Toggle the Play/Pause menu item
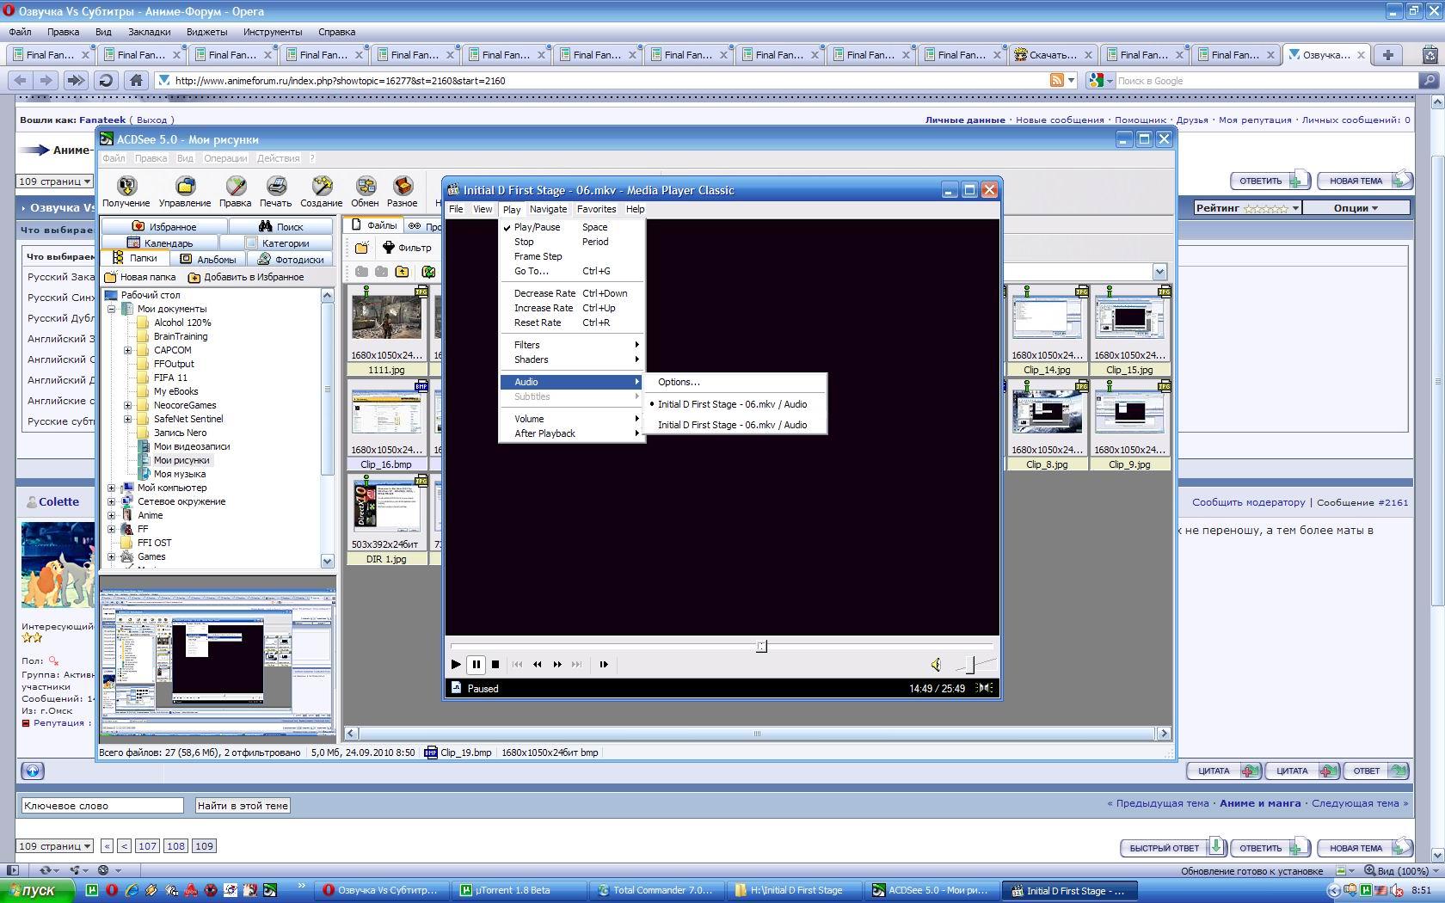 pos(572,227)
